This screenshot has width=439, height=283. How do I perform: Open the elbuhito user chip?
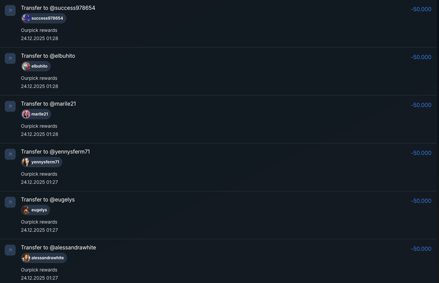click(x=35, y=66)
